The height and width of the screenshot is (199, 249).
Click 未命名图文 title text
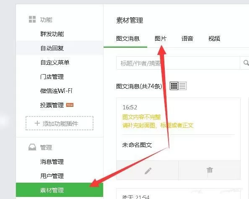click(137, 145)
